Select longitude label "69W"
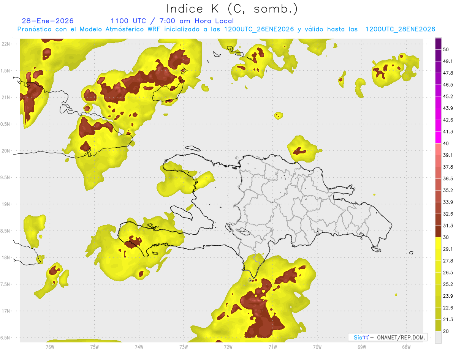The width and height of the screenshot is (456, 352). (362, 347)
